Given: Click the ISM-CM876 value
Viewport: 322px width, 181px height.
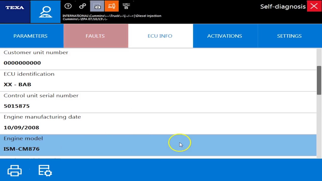Looking at the screenshot, I should coord(21,149).
